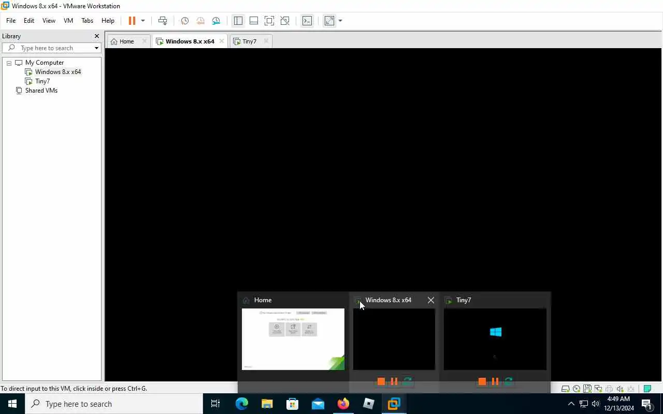Enter full screen mode icon
The height and width of the screenshot is (414, 663).
pyautogui.click(x=269, y=21)
